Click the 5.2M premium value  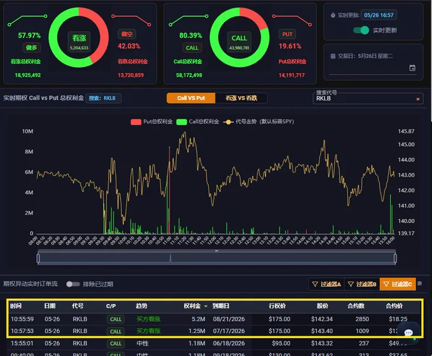[198, 319]
